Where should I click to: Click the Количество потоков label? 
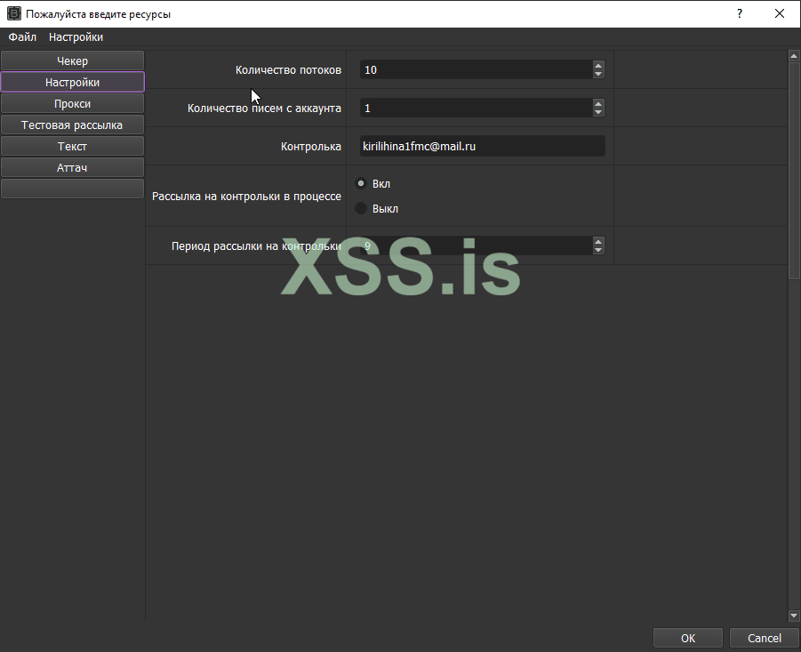click(x=288, y=70)
